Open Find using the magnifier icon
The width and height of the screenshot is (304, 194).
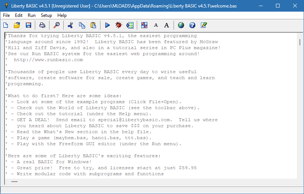[57, 25]
